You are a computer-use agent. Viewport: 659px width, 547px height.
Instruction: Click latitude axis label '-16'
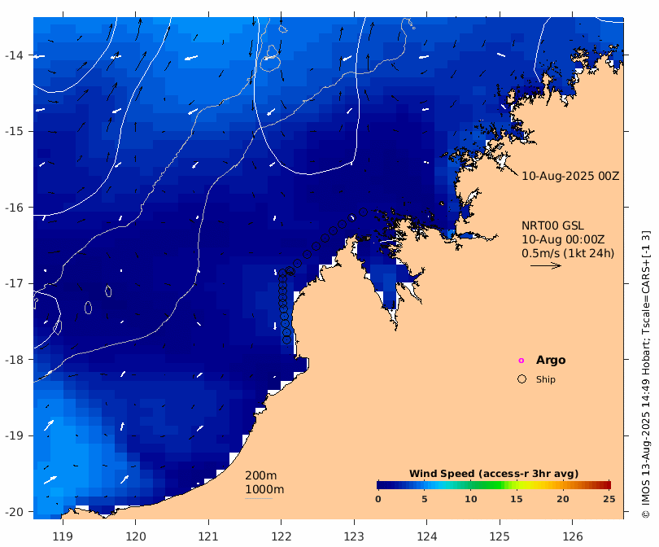14,208
